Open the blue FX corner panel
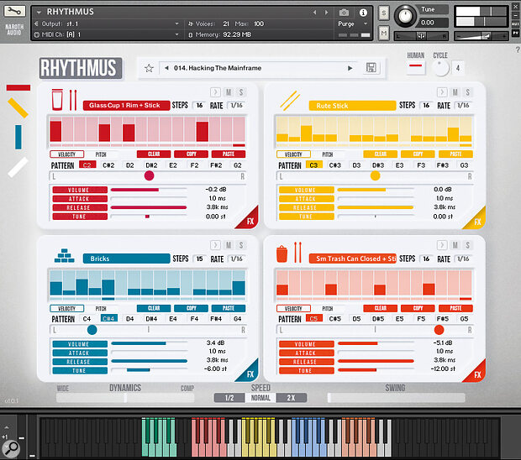This screenshot has width=521, height=460. tap(250, 373)
